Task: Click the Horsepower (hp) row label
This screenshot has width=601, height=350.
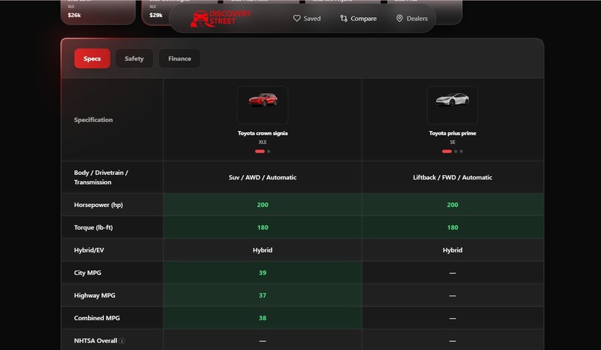Action: coord(98,205)
